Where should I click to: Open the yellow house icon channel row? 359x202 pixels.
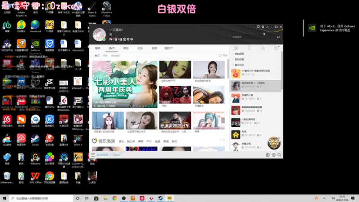pyautogui.click(x=255, y=134)
